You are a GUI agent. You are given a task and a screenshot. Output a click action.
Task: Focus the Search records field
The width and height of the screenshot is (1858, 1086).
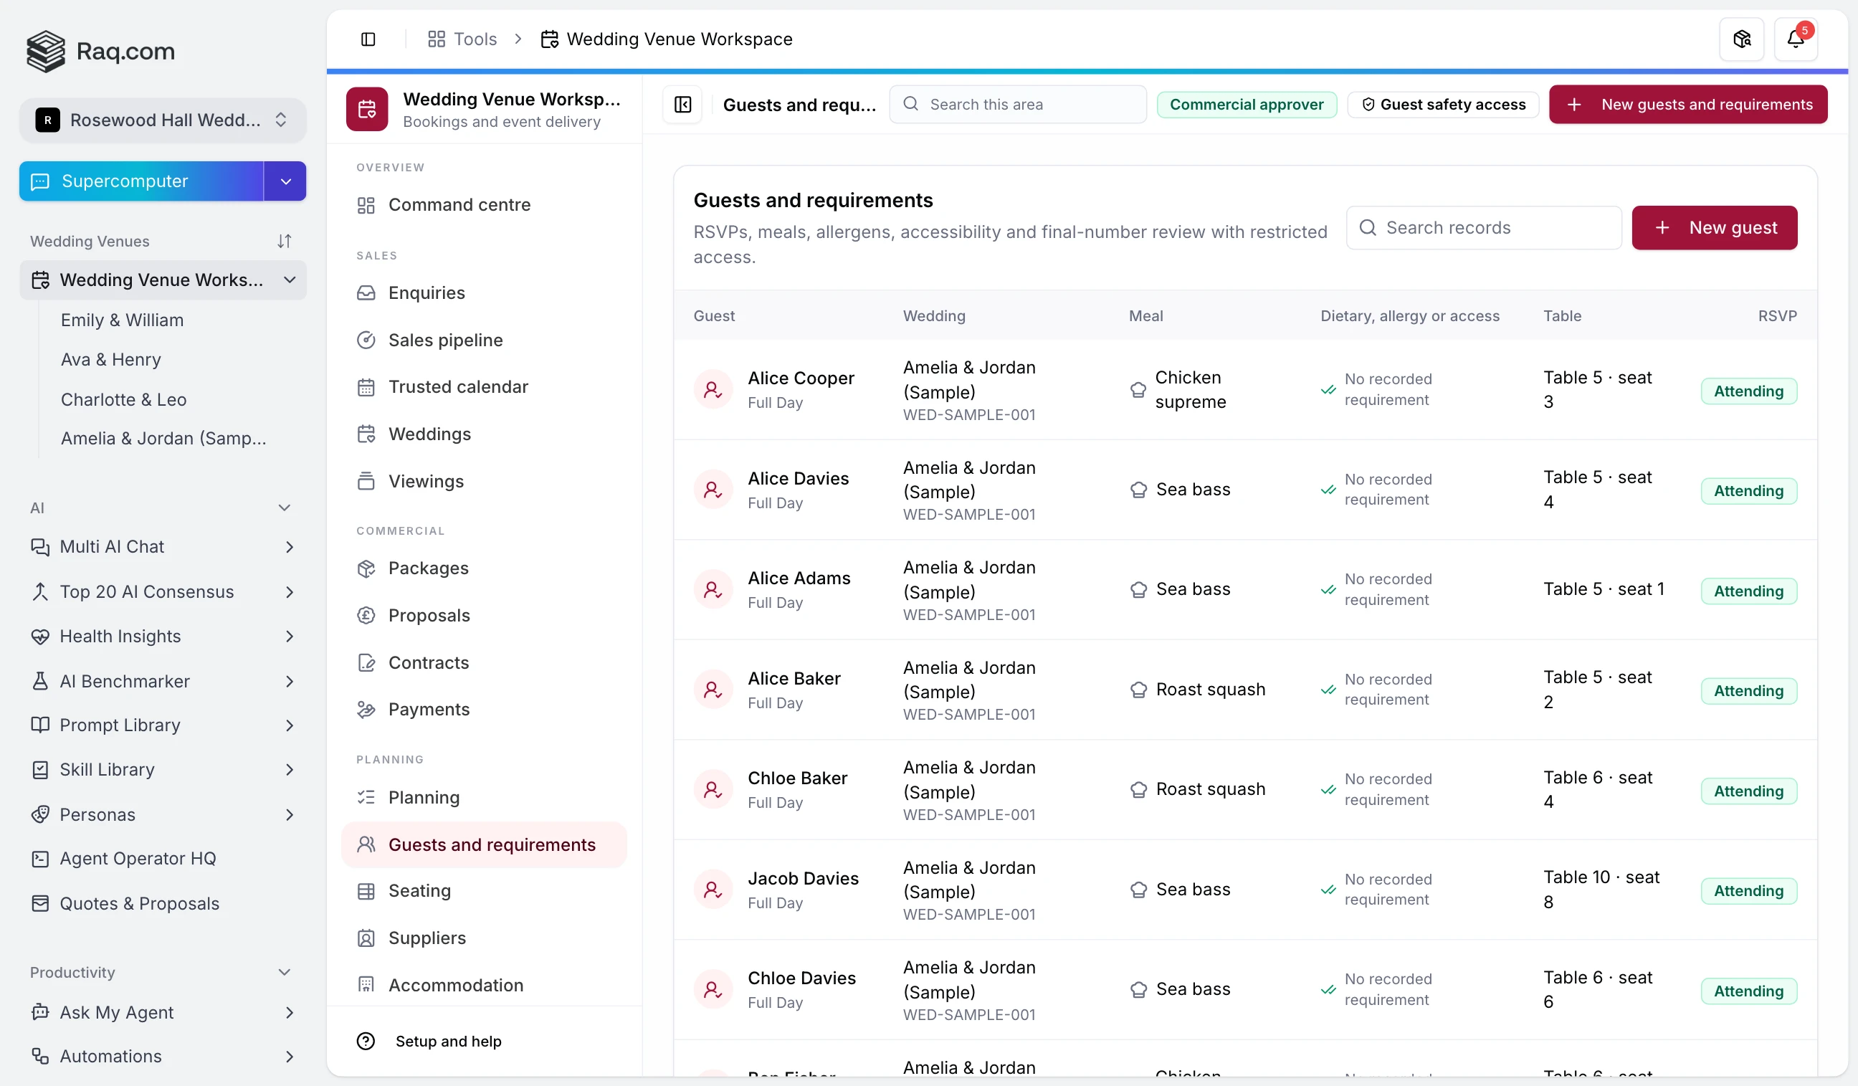tap(1483, 228)
